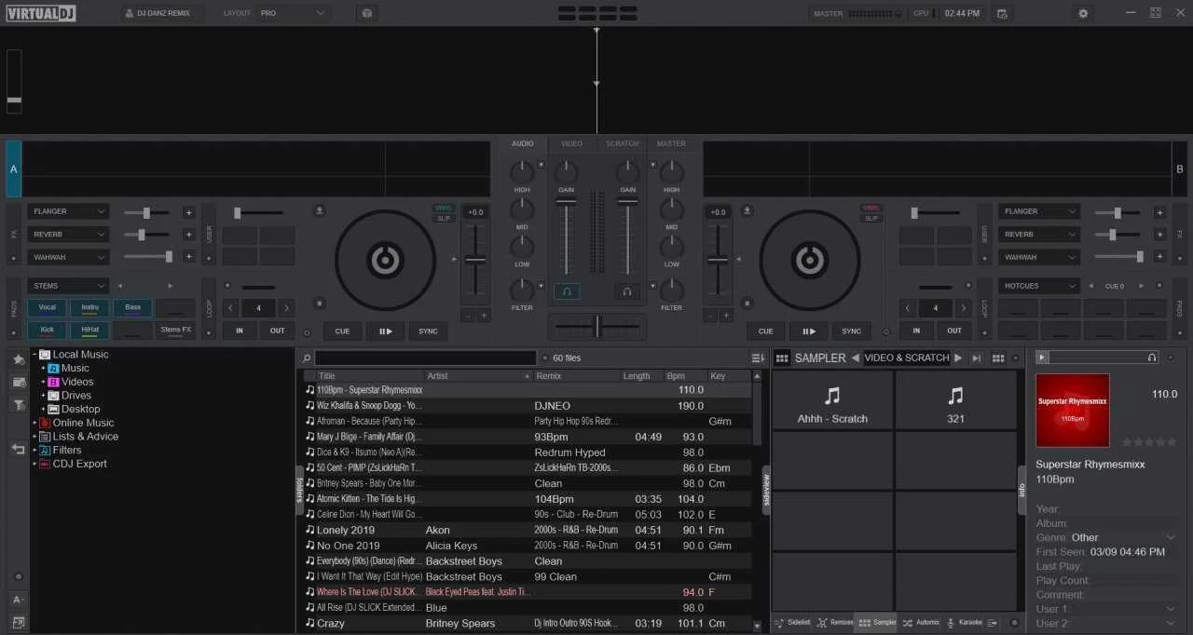This screenshot has height=635, width=1193.
Task: Click the Stems FX pad
Action: point(176,330)
